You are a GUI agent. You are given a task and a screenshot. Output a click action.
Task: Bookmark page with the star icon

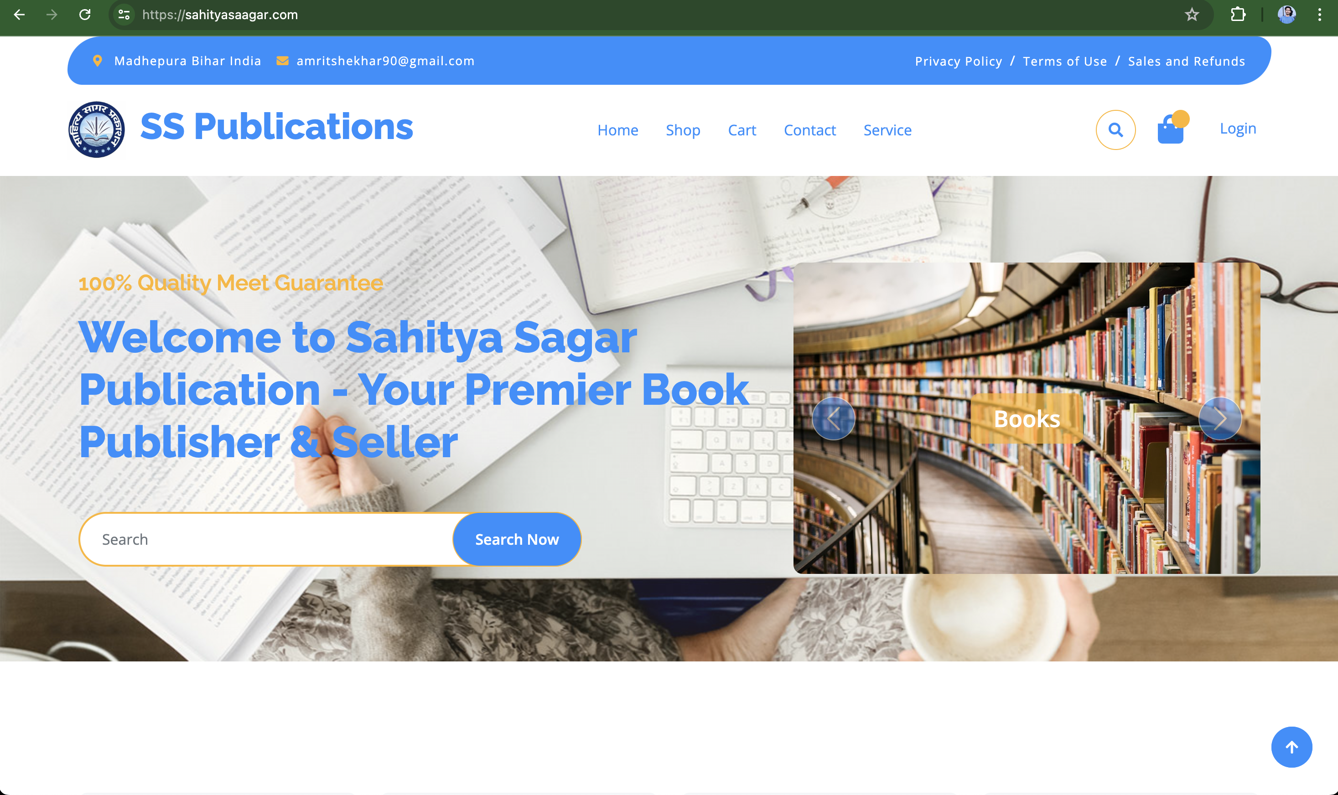click(1192, 15)
